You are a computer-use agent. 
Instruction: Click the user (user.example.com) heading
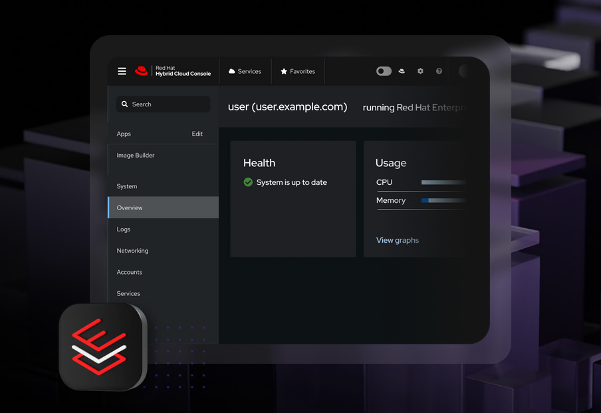tap(287, 106)
